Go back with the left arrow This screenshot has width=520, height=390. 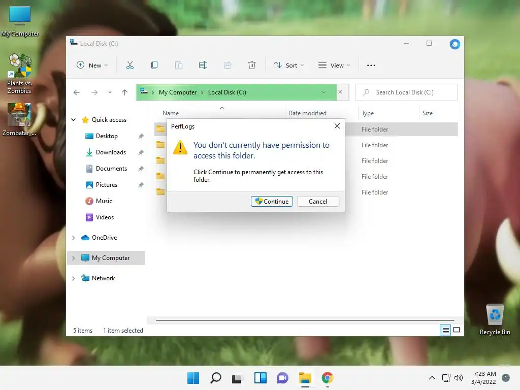click(77, 92)
